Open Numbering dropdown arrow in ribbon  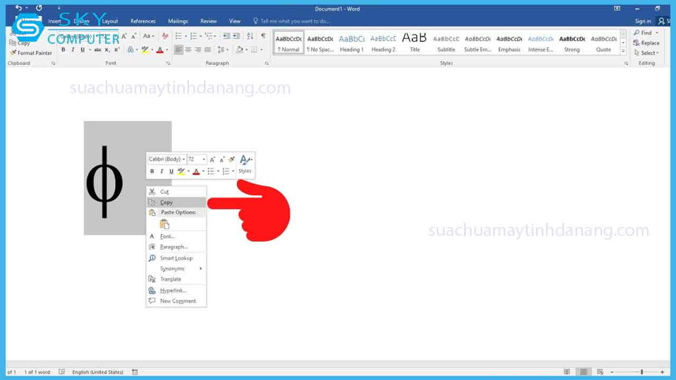[x=200, y=36]
